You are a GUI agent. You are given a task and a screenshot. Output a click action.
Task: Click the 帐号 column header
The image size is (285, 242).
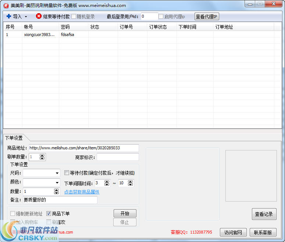click(40, 27)
